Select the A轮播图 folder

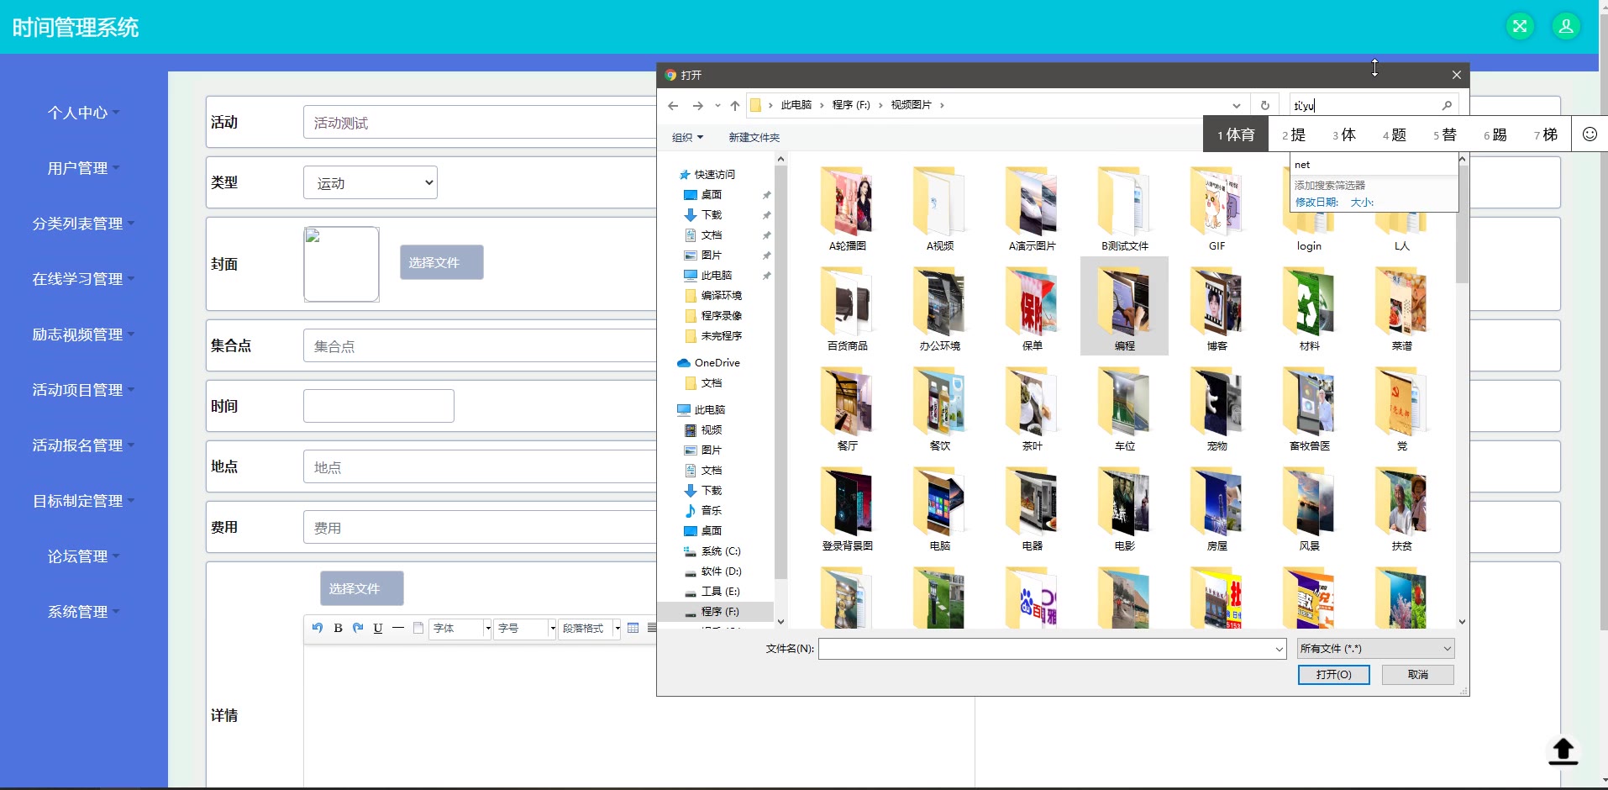pyautogui.click(x=847, y=208)
